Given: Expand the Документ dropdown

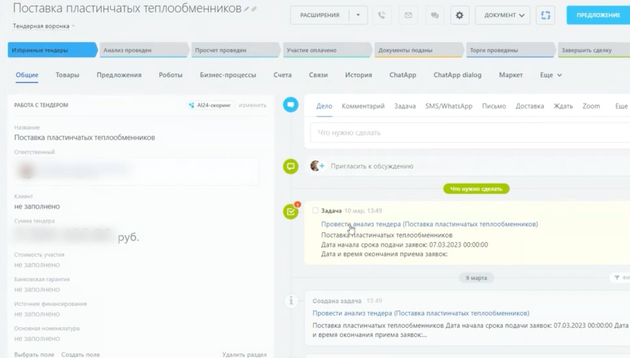Looking at the screenshot, I should [503, 15].
